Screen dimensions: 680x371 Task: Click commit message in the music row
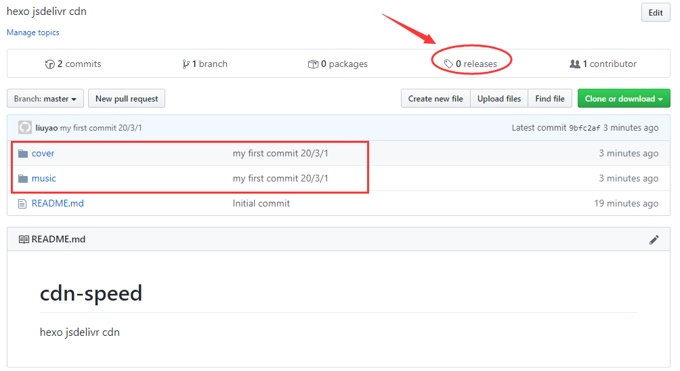pos(280,179)
